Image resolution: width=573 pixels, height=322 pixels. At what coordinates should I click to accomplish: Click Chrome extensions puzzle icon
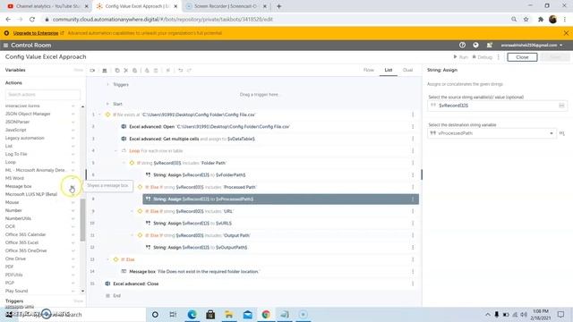tap(541, 20)
